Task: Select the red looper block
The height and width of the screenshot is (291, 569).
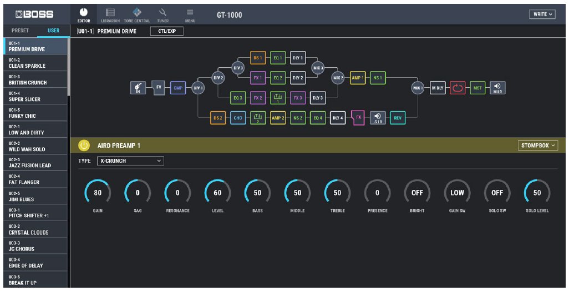Action: click(458, 88)
